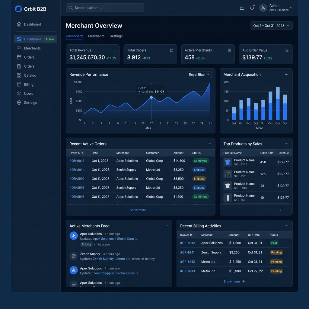
Task: Click Show more under Recent Active Orders
Action: click(x=140, y=210)
